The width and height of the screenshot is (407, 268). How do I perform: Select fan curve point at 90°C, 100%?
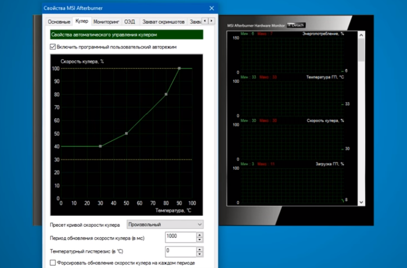click(x=179, y=68)
